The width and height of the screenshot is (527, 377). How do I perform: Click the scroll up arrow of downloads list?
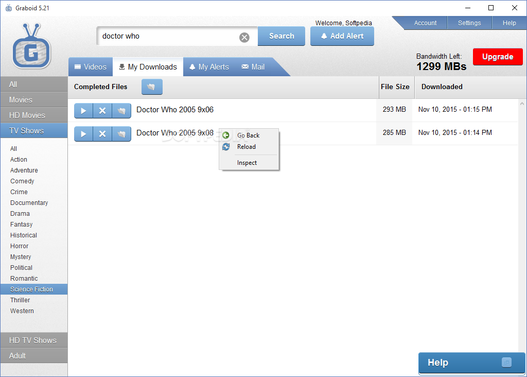coord(522,104)
